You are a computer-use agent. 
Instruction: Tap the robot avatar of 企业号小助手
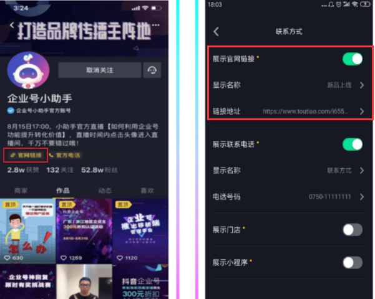[28, 70]
